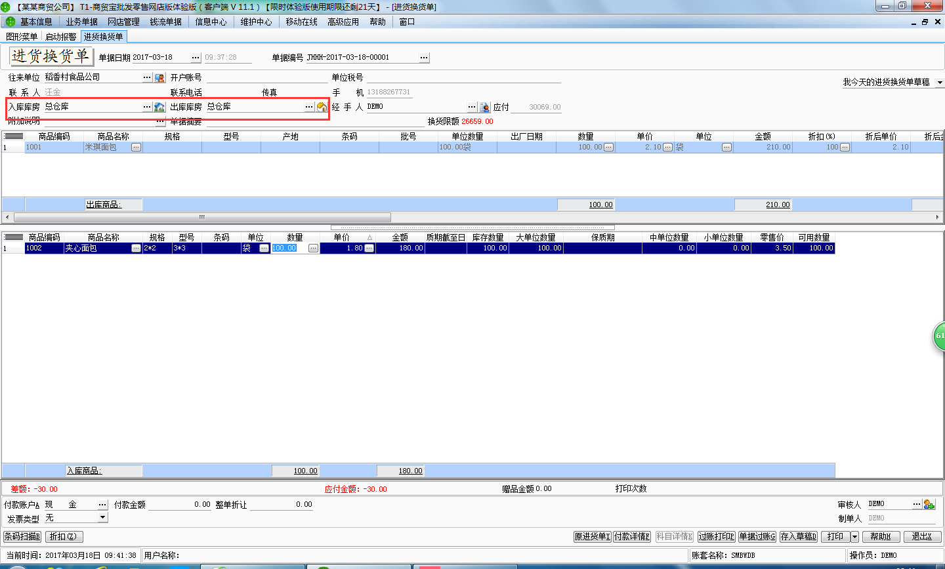Click the grid selector icon above row numbers

coord(13,136)
